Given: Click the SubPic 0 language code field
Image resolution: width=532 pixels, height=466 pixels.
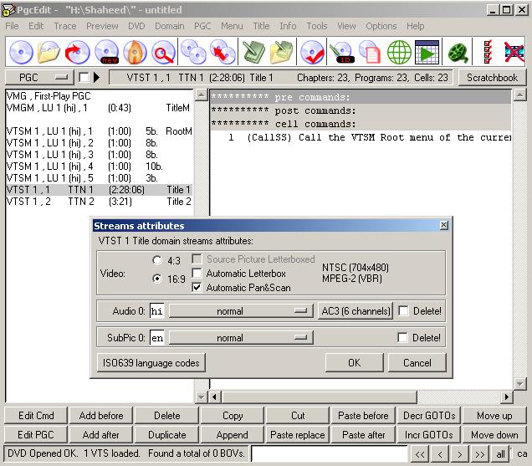Looking at the screenshot, I should click(x=156, y=338).
